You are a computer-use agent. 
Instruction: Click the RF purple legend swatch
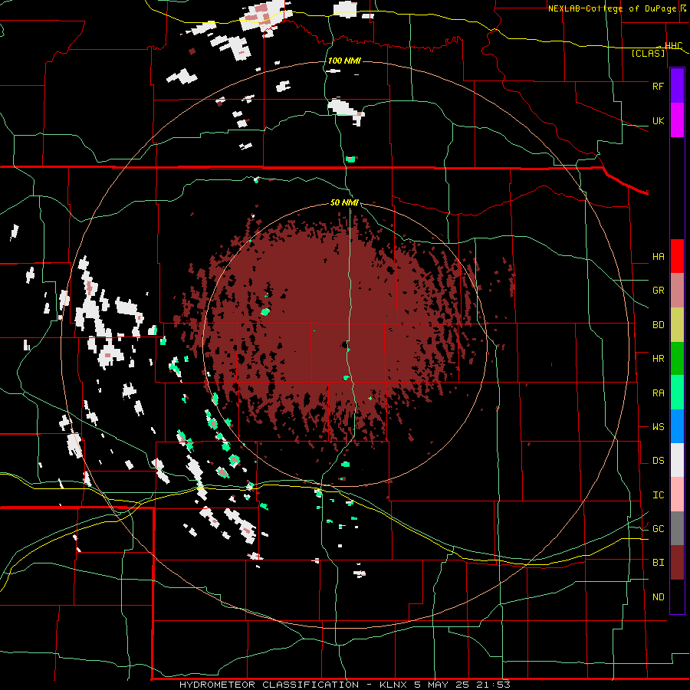pos(677,86)
